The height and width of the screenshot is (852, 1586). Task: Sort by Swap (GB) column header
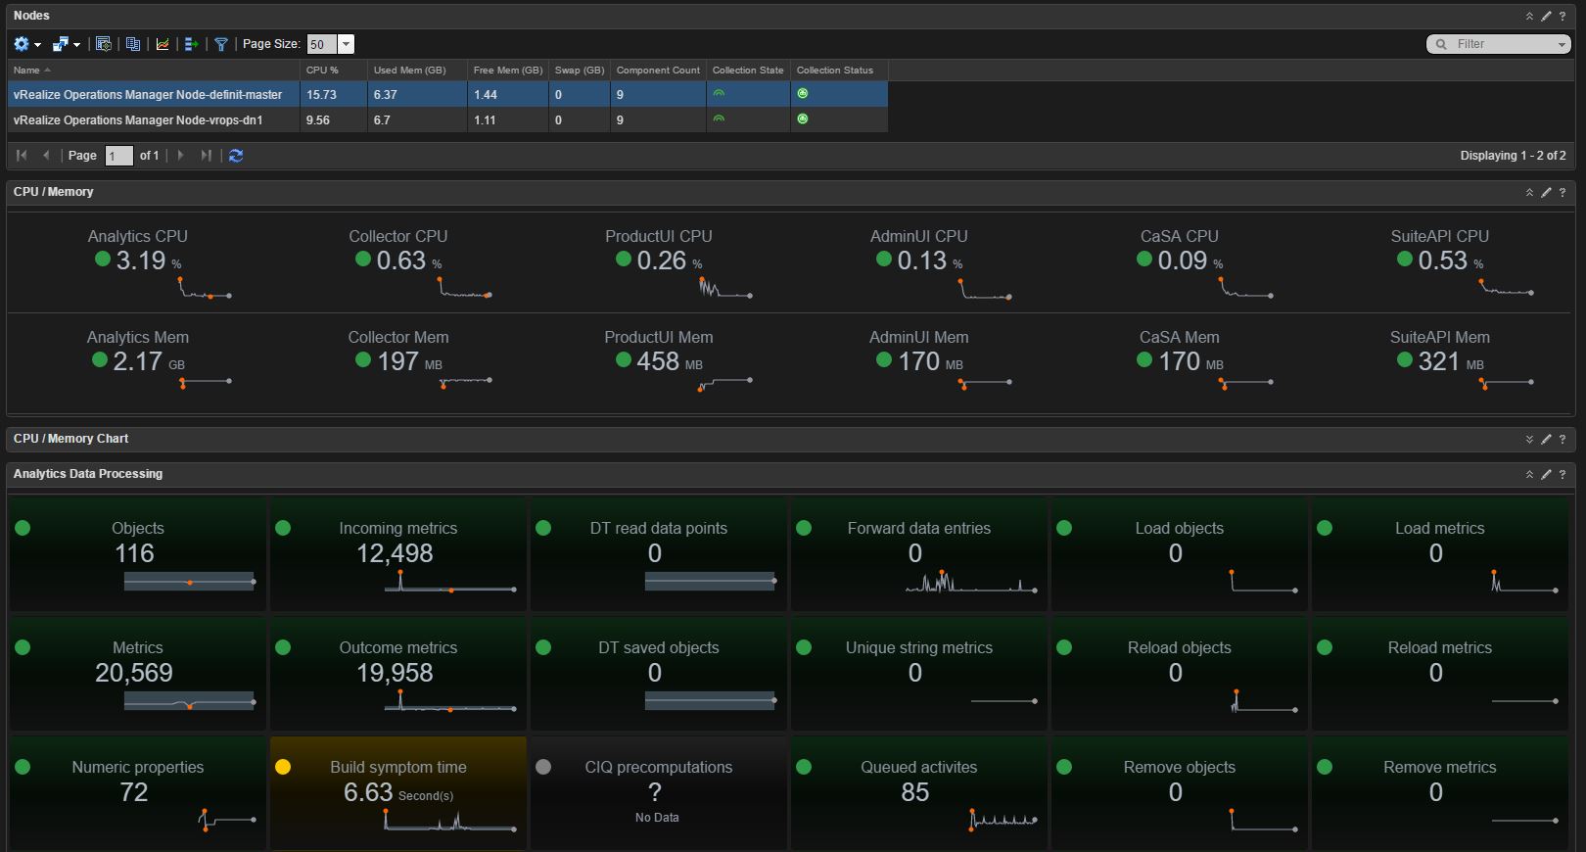(x=579, y=71)
